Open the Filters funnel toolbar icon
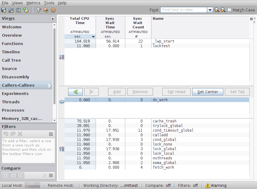Viewport: 257px width, 189px height. (39, 10)
